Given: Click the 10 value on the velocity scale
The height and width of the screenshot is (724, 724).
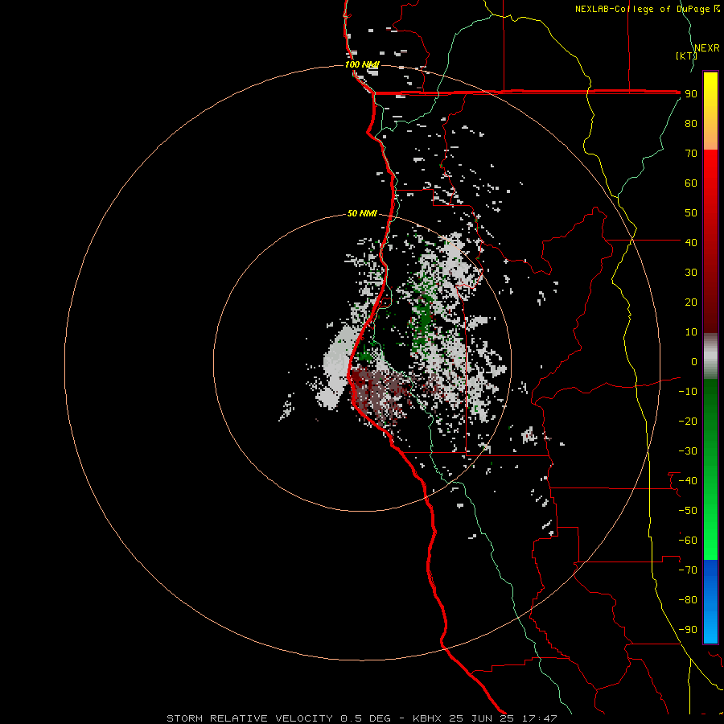Looking at the screenshot, I should [x=691, y=332].
